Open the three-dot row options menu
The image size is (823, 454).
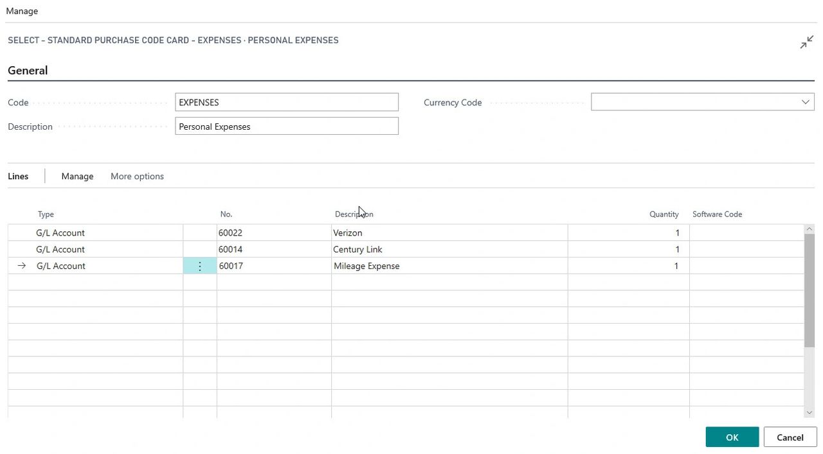[200, 266]
